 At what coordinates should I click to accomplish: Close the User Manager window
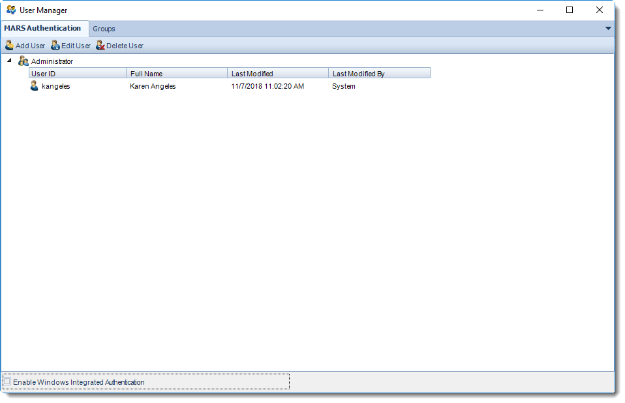coord(599,10)
